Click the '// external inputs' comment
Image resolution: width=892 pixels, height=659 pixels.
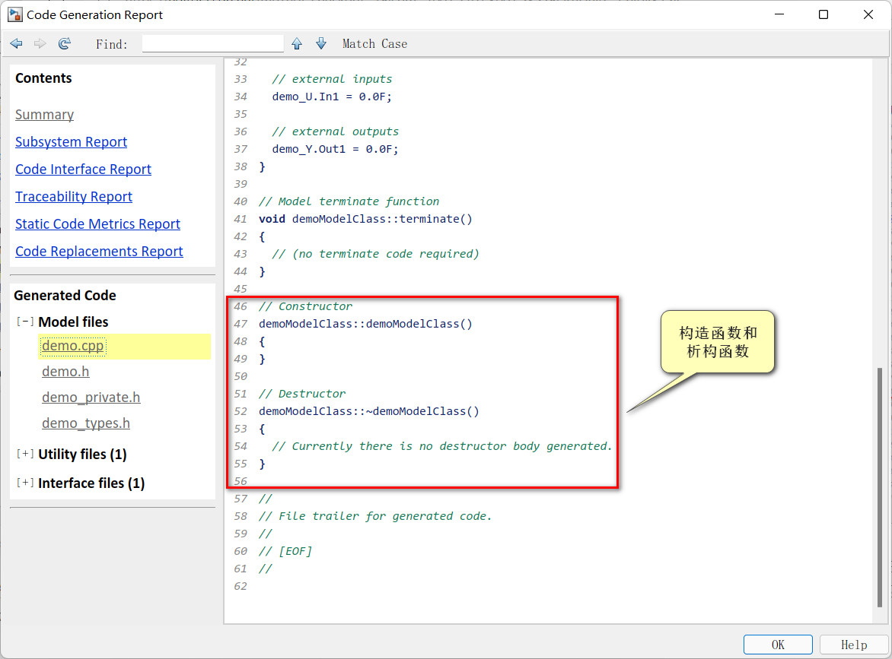point(332,79)
